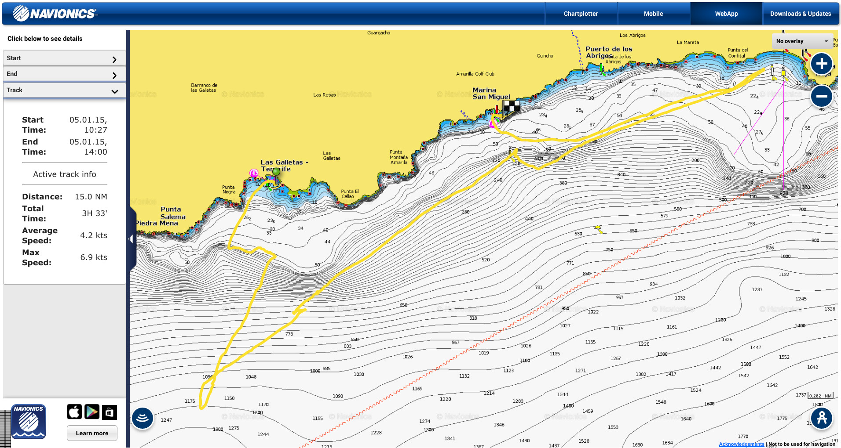Expand the Start details row
841x448 pixels.
point(64,58)
